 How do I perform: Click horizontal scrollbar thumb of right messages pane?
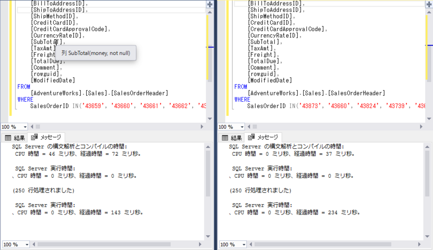323,245
